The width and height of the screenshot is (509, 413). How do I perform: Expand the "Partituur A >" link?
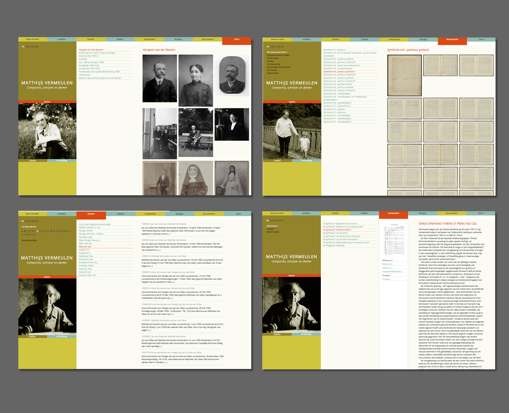[387, 260]
